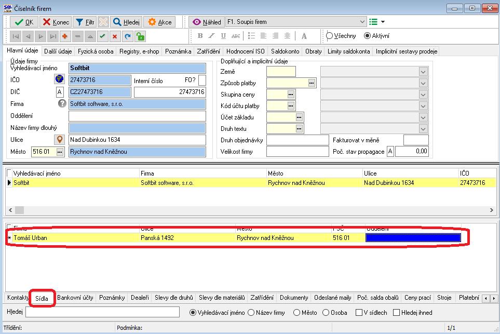Viewport: 500px width, 334px height.
Task: Enable Hledej ihned checkbox
Action: point(396,313)
